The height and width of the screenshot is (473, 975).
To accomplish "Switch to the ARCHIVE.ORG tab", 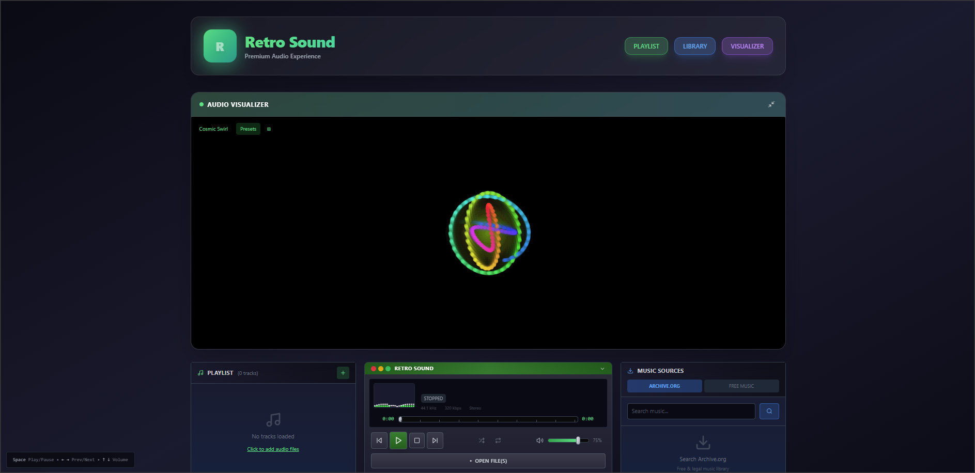I will tap(664, 386).
